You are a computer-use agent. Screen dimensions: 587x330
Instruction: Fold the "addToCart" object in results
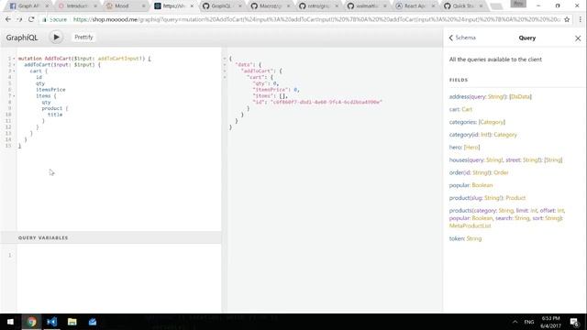coord(225,71)
